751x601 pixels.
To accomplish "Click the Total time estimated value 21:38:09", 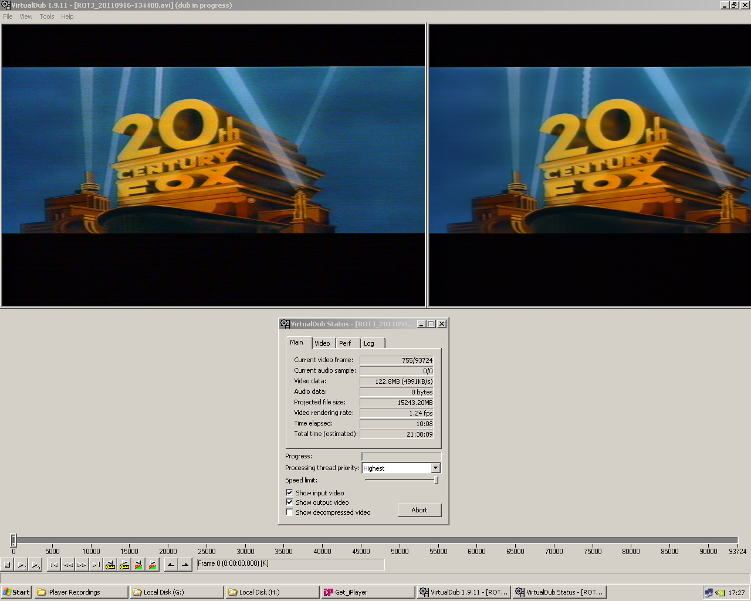I will click(x=397, y=434).
